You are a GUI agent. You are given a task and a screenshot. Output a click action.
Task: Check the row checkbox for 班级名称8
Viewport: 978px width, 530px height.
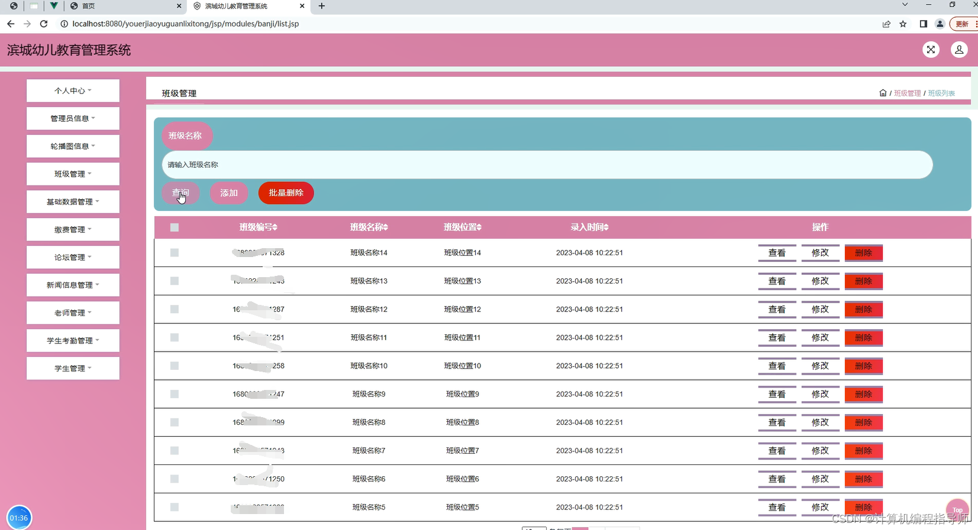click(175, 422)
